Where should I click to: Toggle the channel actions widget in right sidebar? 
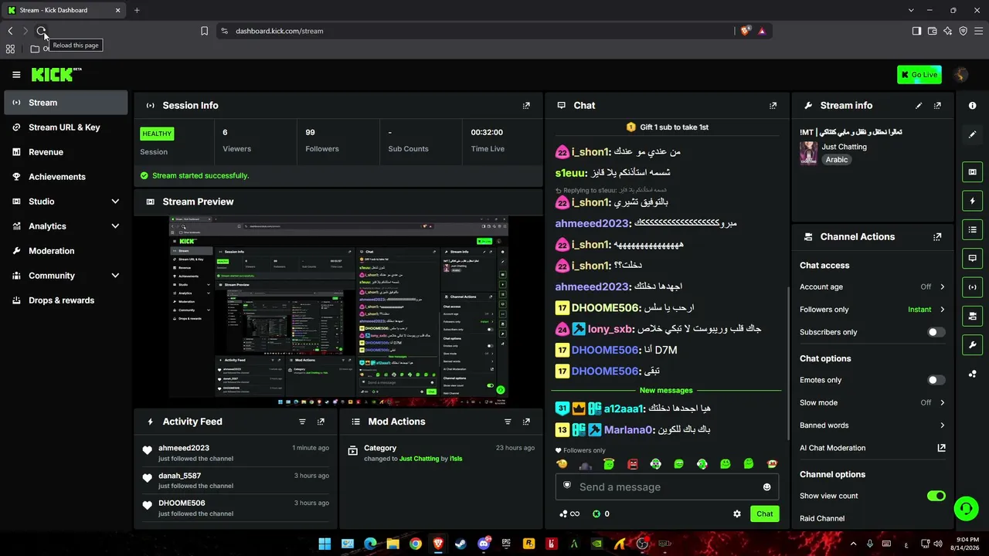[973, 316]
